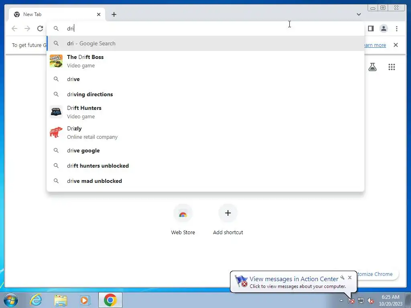Toggle the side panel icon
The width and height of the screenshot is (411, 308).
[370, 28]
